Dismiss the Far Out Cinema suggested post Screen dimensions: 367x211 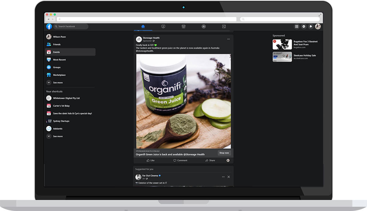[x=229, y=177]
